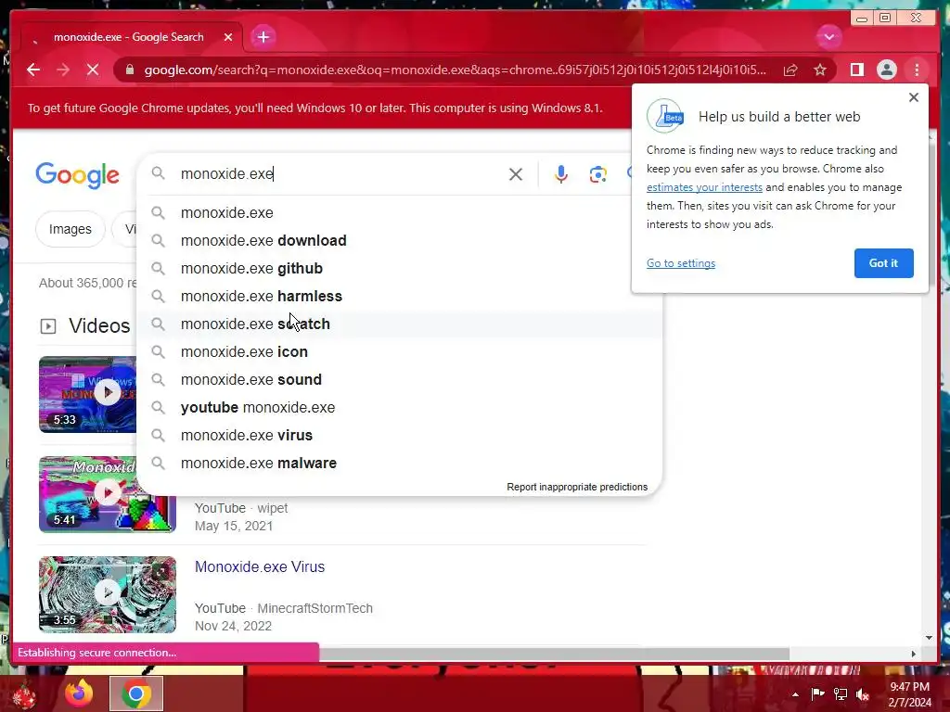This screenshot has height=712, width=950.
Task: Click the muted volume tray icon
Action: tap(863, 694)
